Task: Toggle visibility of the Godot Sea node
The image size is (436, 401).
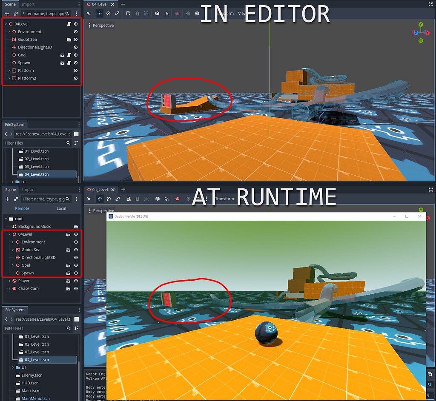Action: point(75,39)
